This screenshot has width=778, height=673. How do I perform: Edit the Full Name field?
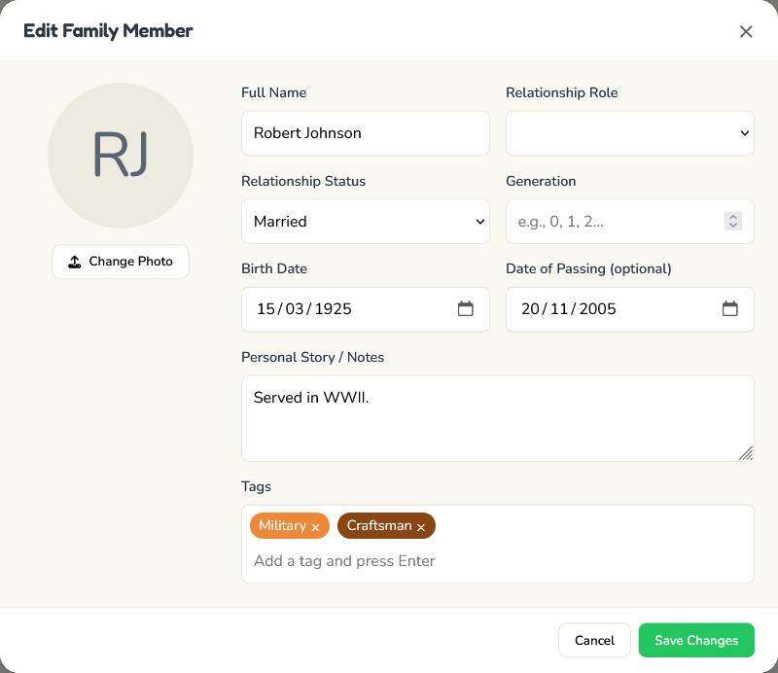point(366,133)
